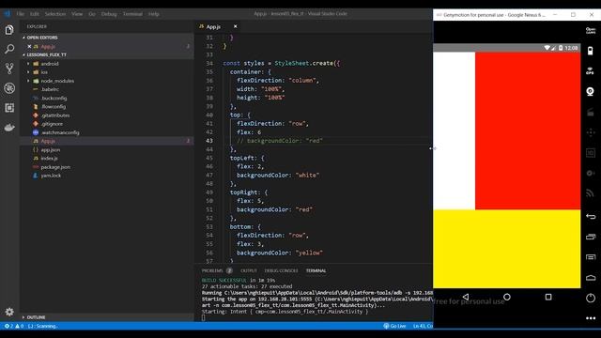Open the Genymotion device ID widget
Image resolution: width=601 pixels, height=338 pixels.
point(591,153)
